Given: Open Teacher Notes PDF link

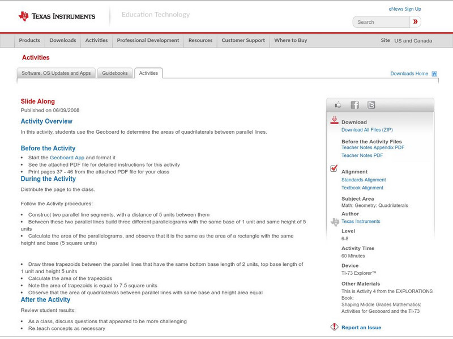Looking at the screenshot, I should (362, 156).
